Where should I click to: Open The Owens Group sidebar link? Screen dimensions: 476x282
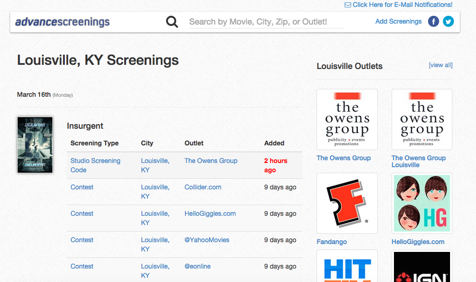[343, 158]
